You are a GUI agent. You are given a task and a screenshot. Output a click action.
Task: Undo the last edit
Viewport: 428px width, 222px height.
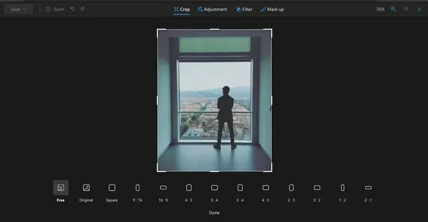(x=72, y=9)
